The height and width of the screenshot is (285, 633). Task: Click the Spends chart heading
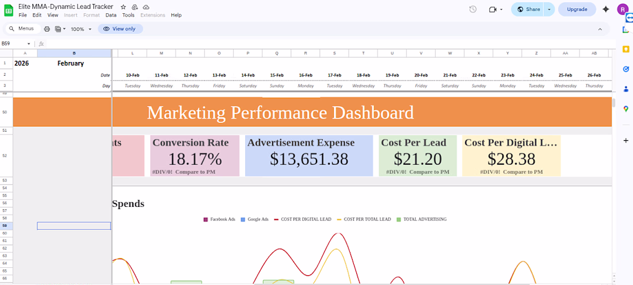(x=128, y=204)
